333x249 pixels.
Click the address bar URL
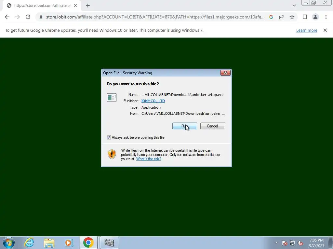155,17
